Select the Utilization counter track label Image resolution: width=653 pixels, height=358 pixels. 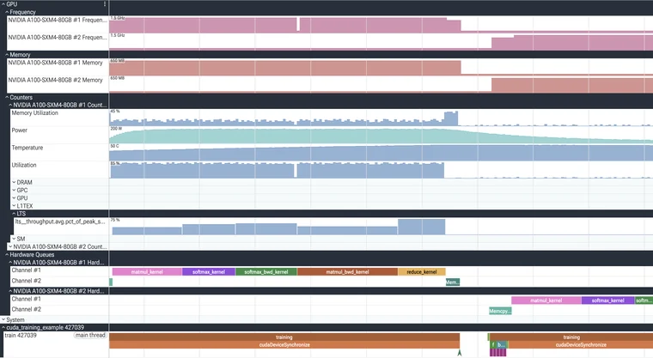point(24,165)
